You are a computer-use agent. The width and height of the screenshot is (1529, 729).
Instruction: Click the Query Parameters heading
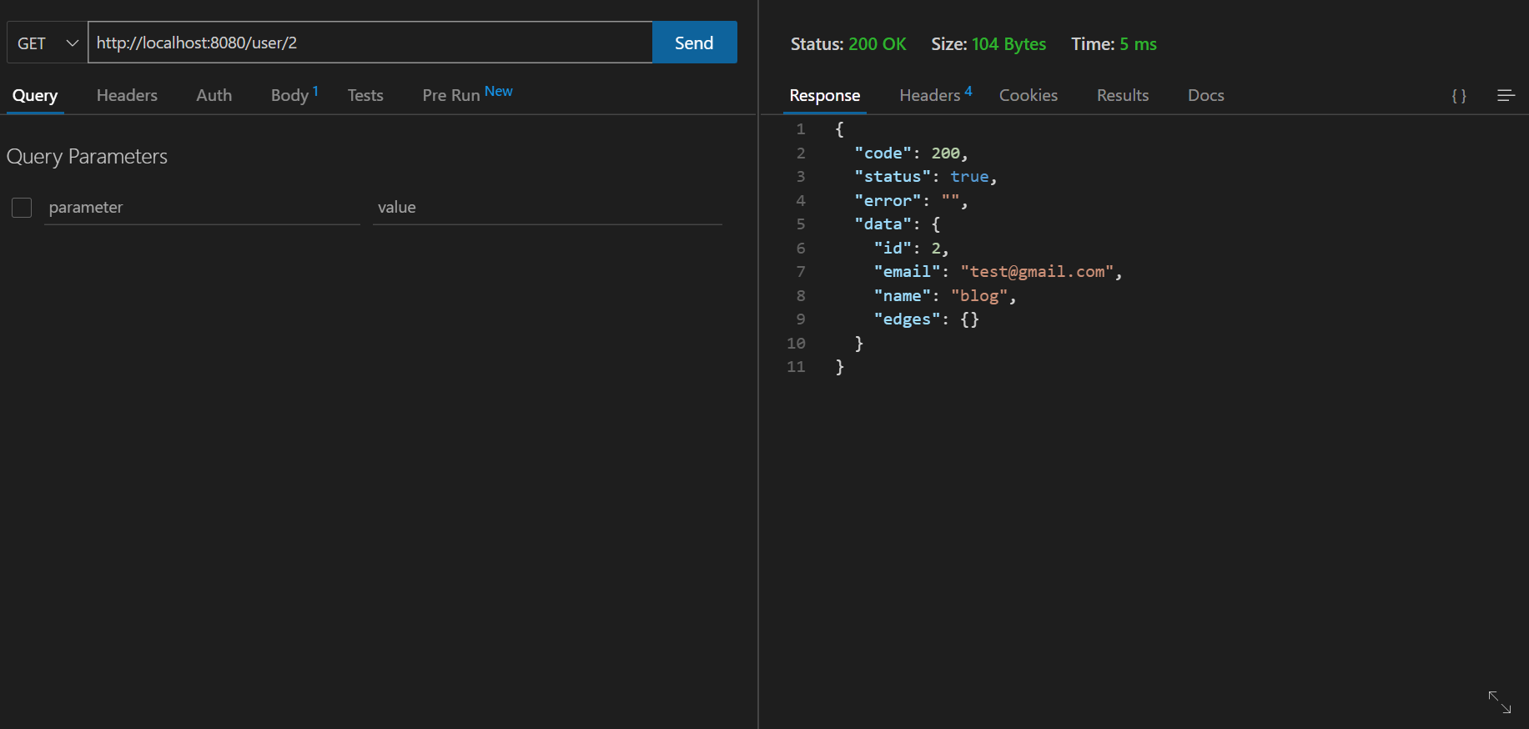click(87, 157)
